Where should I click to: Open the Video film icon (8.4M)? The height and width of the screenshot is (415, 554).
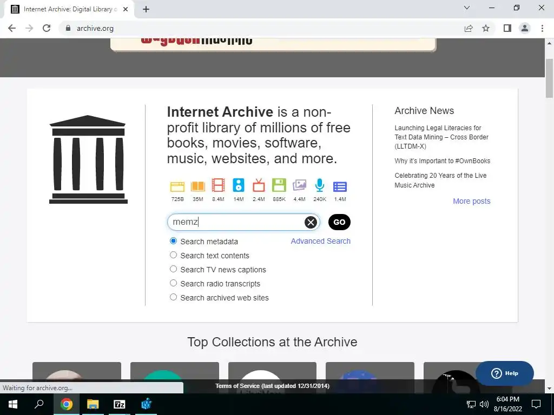pyautogui.click(x=218, y=185)
